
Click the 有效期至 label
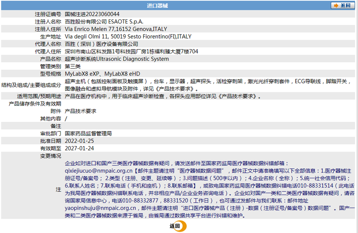point(51,148)
